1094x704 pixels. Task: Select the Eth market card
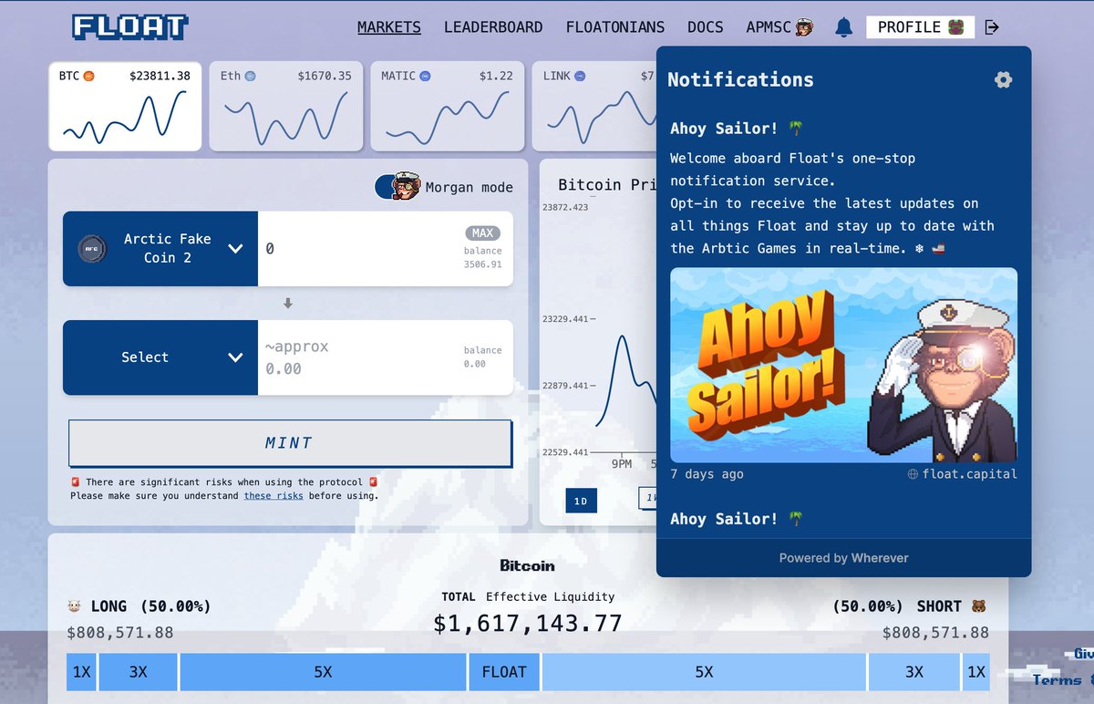point(286,106)
